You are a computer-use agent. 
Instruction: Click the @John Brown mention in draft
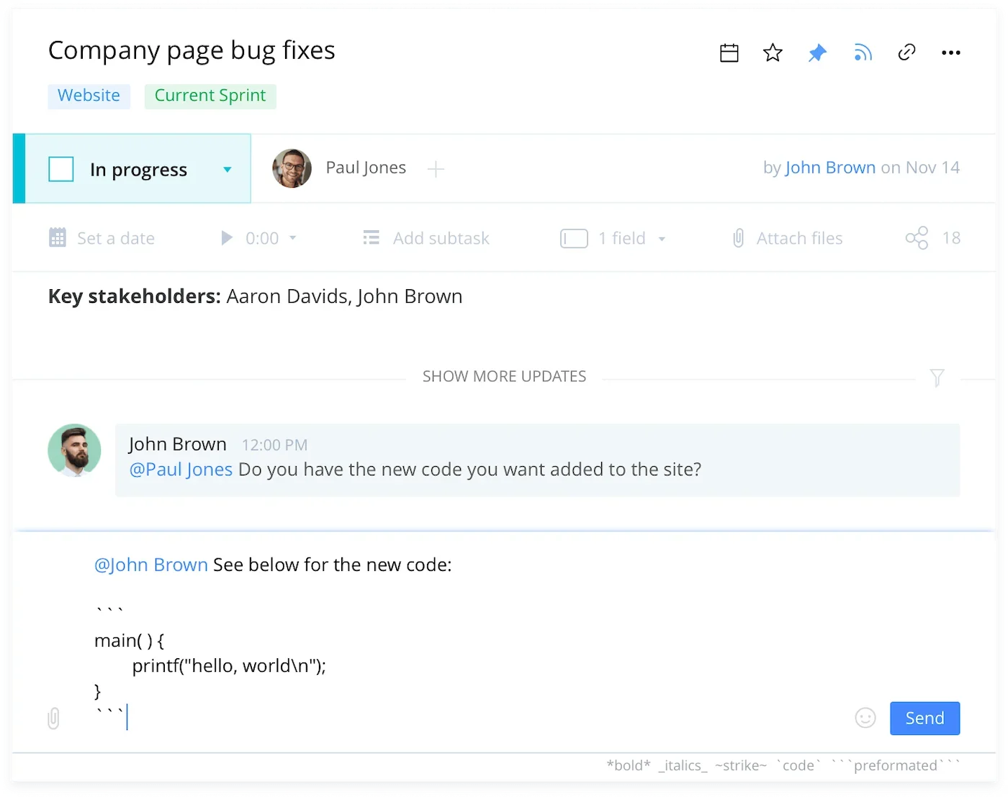click(151, 565)
